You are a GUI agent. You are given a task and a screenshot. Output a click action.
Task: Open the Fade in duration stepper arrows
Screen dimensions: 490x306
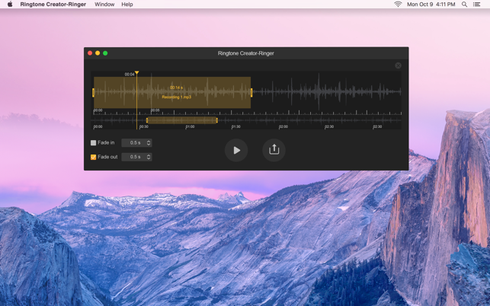(149, 143)
